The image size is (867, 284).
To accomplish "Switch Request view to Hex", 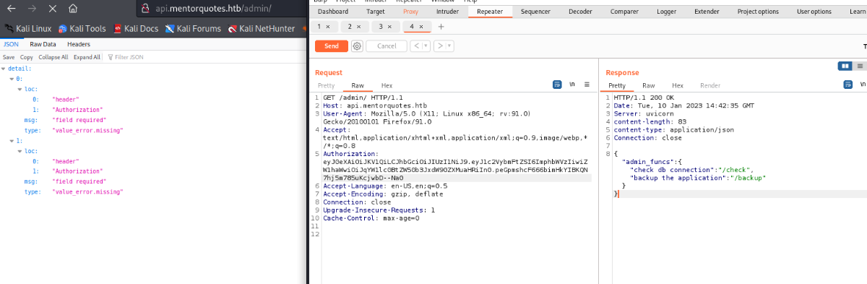I will coord(387,85).
